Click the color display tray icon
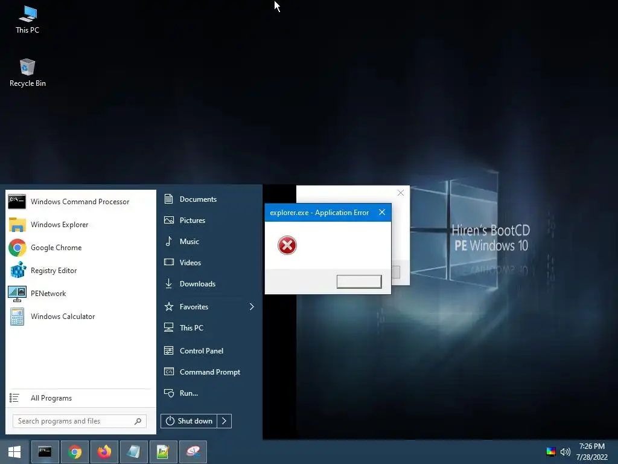Screen dimensions: 618x464 pos(550,452)
